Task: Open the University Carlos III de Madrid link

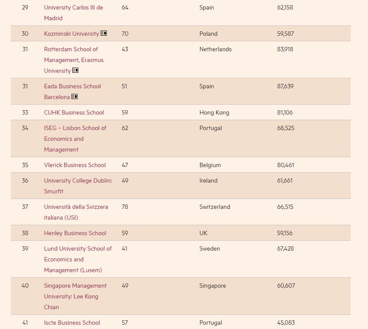Action: tap(74, 13)
